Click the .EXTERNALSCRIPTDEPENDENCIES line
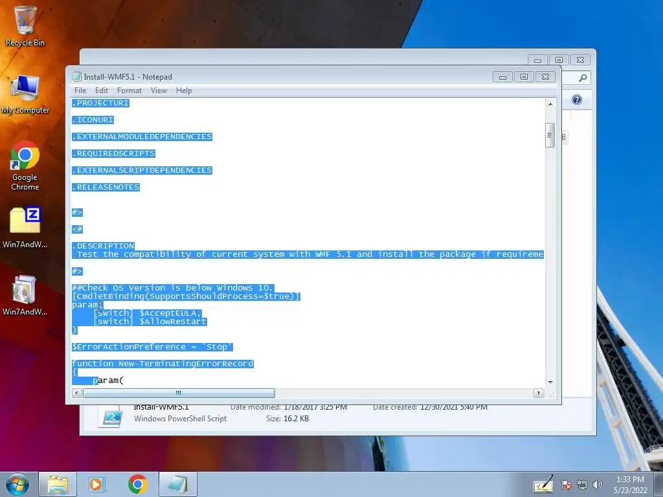The width and height of the screenshot is (663, 497). tap(142, 170)
